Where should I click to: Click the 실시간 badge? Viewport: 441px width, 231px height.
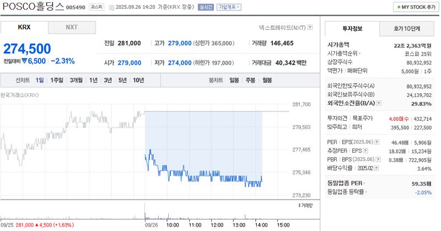(206, 7)
